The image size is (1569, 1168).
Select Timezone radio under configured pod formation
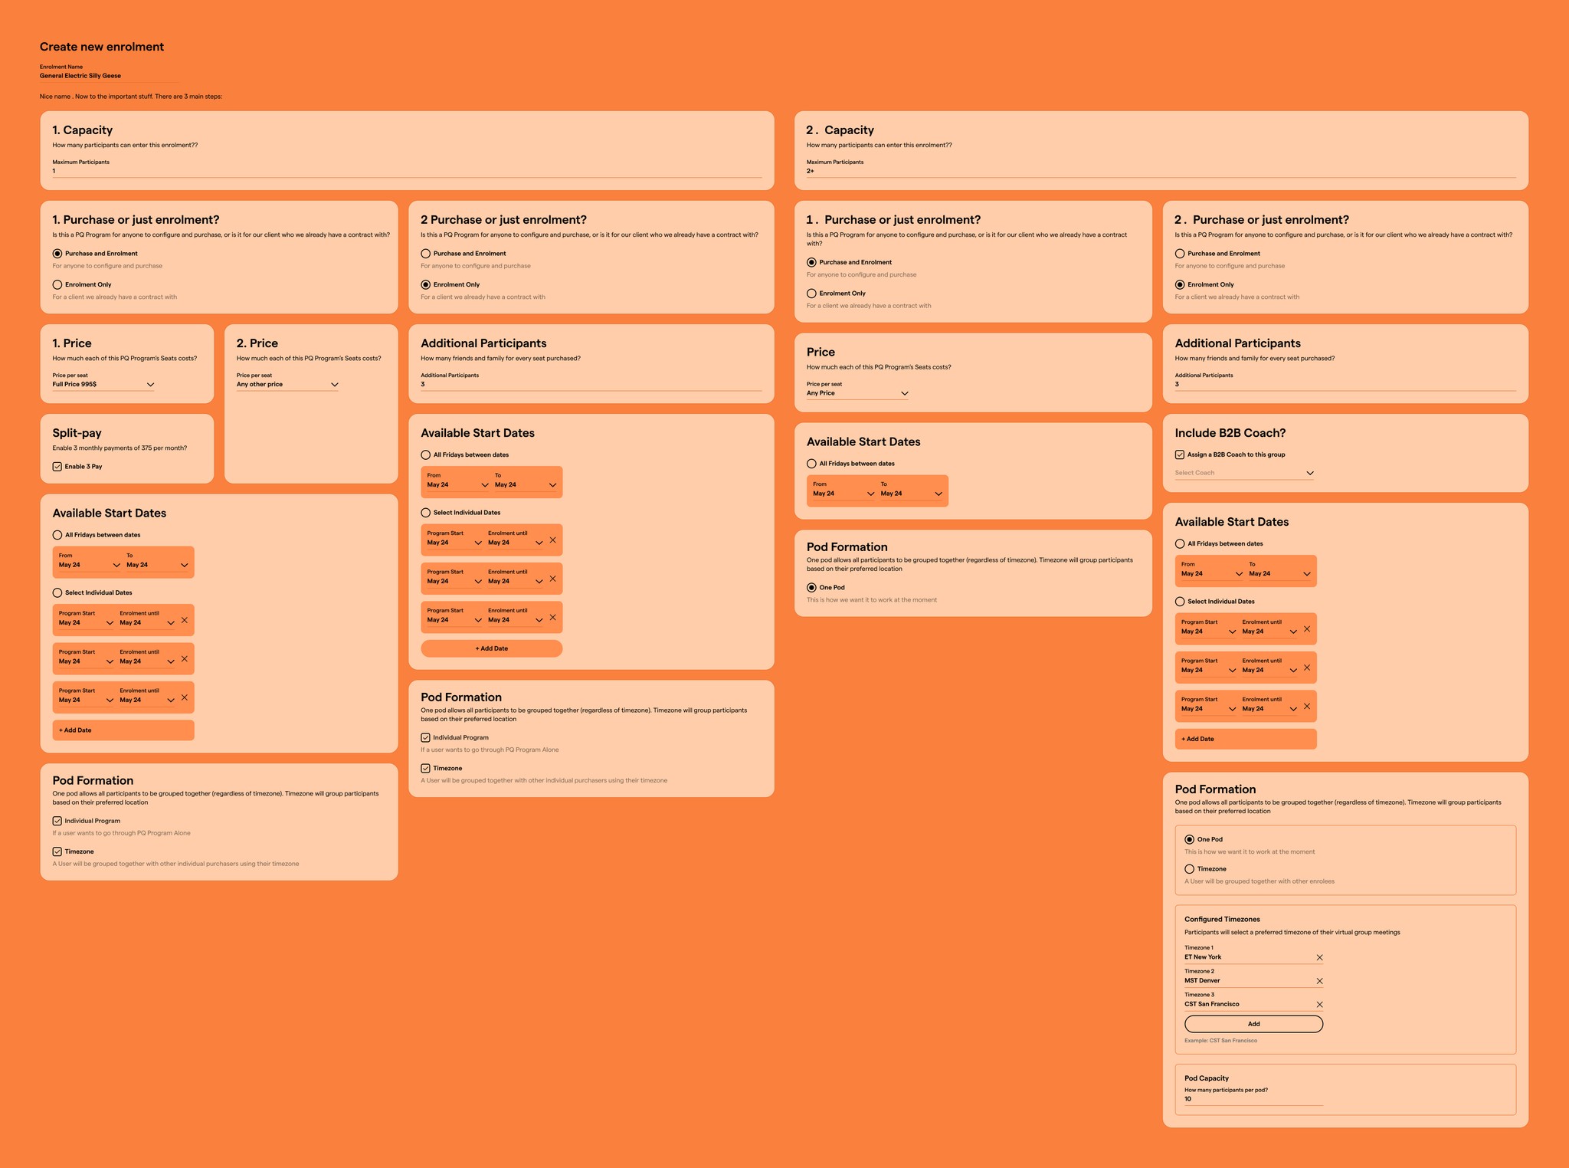tap(1189, 869)
